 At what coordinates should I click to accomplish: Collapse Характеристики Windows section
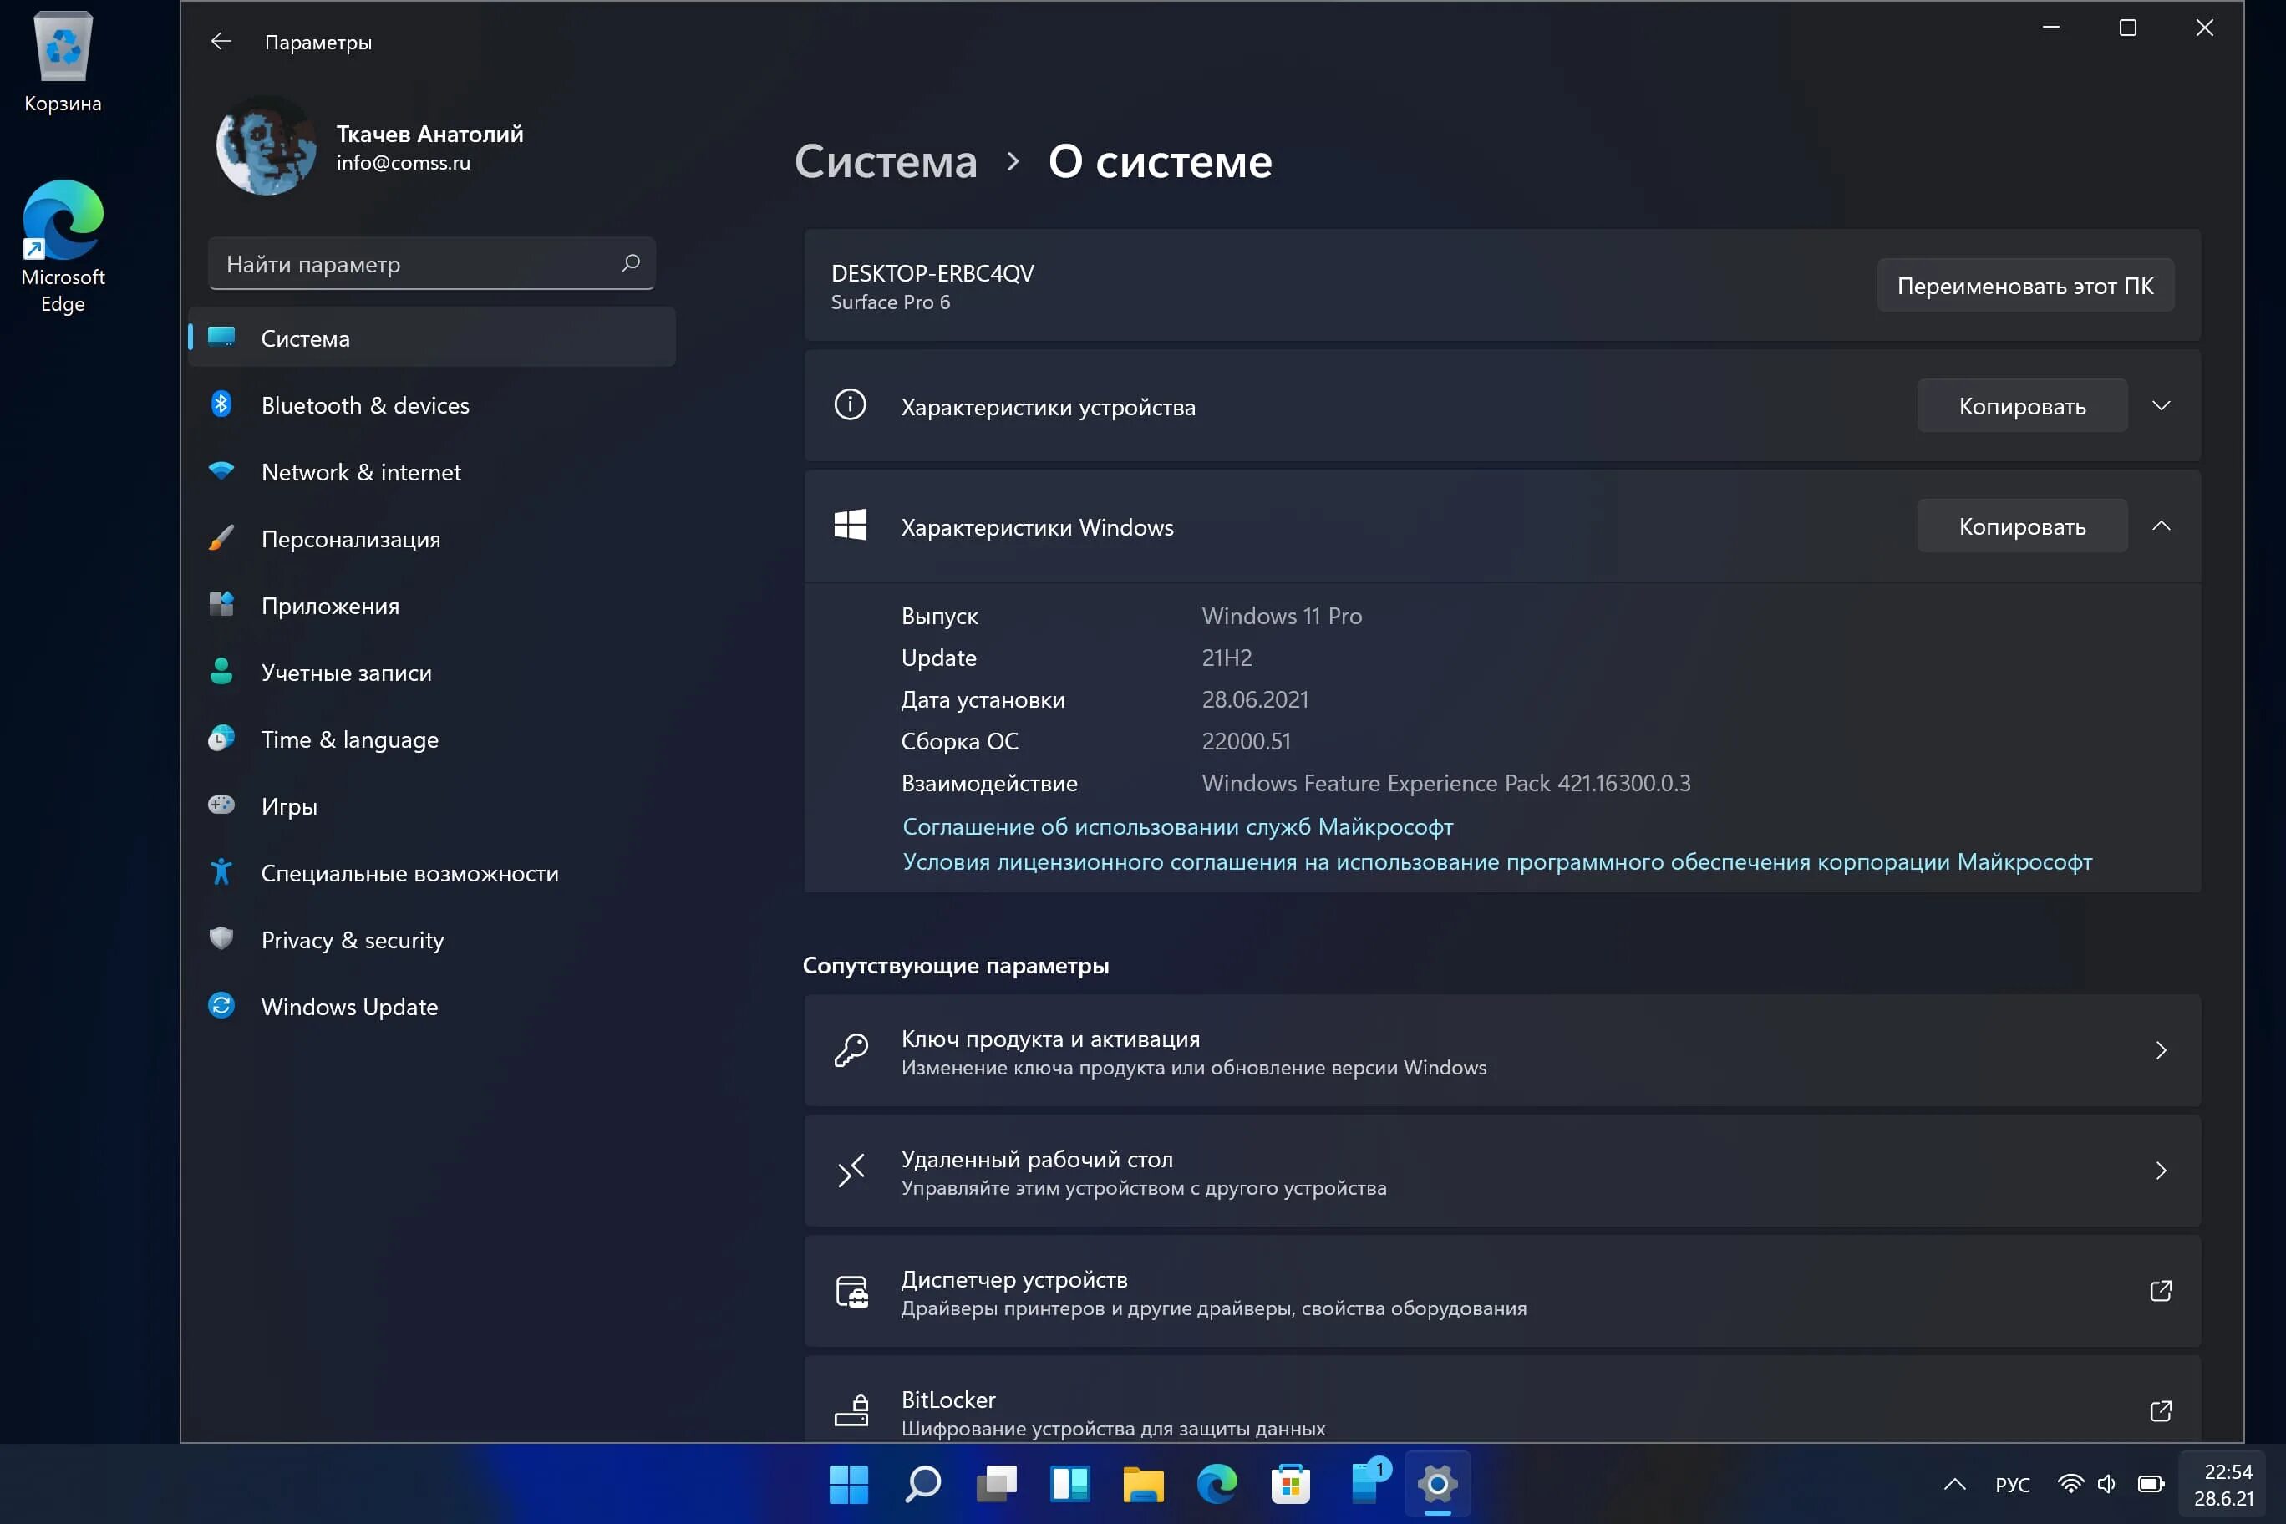pos(2162,526)
